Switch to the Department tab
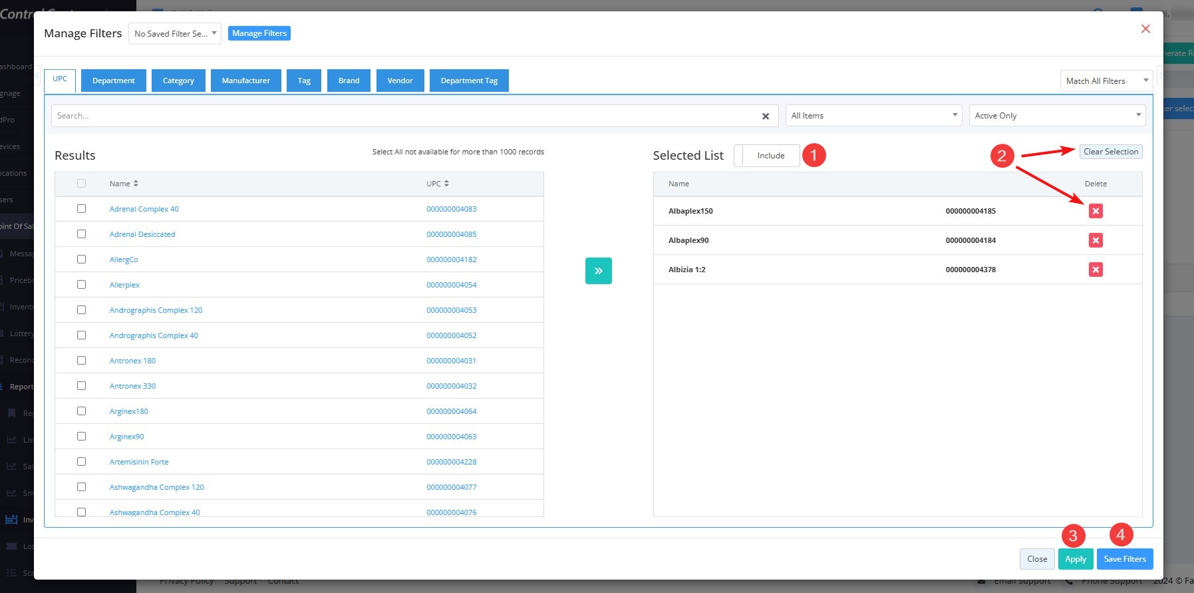 click(x=114, y=81)
